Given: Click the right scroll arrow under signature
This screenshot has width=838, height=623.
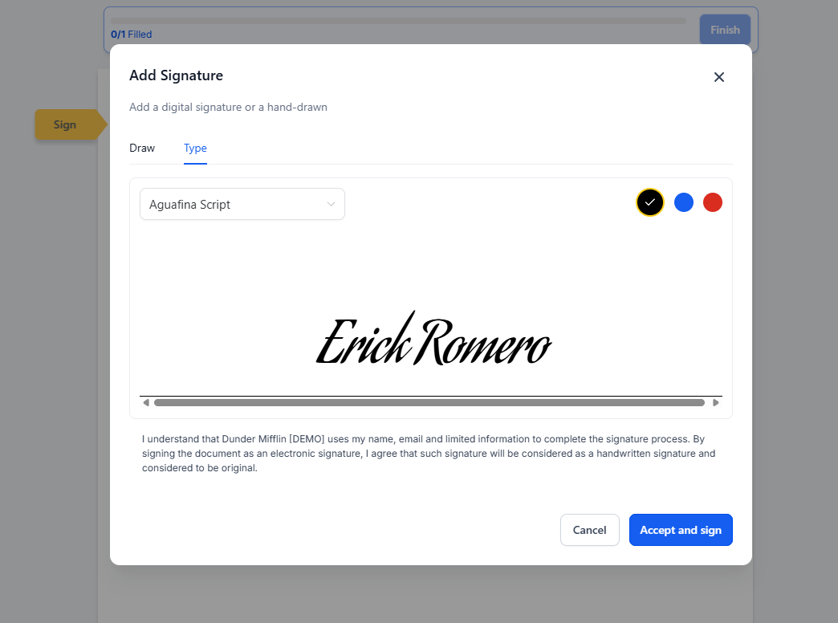Looking at the screenshot, I should [x=716, y=403].
